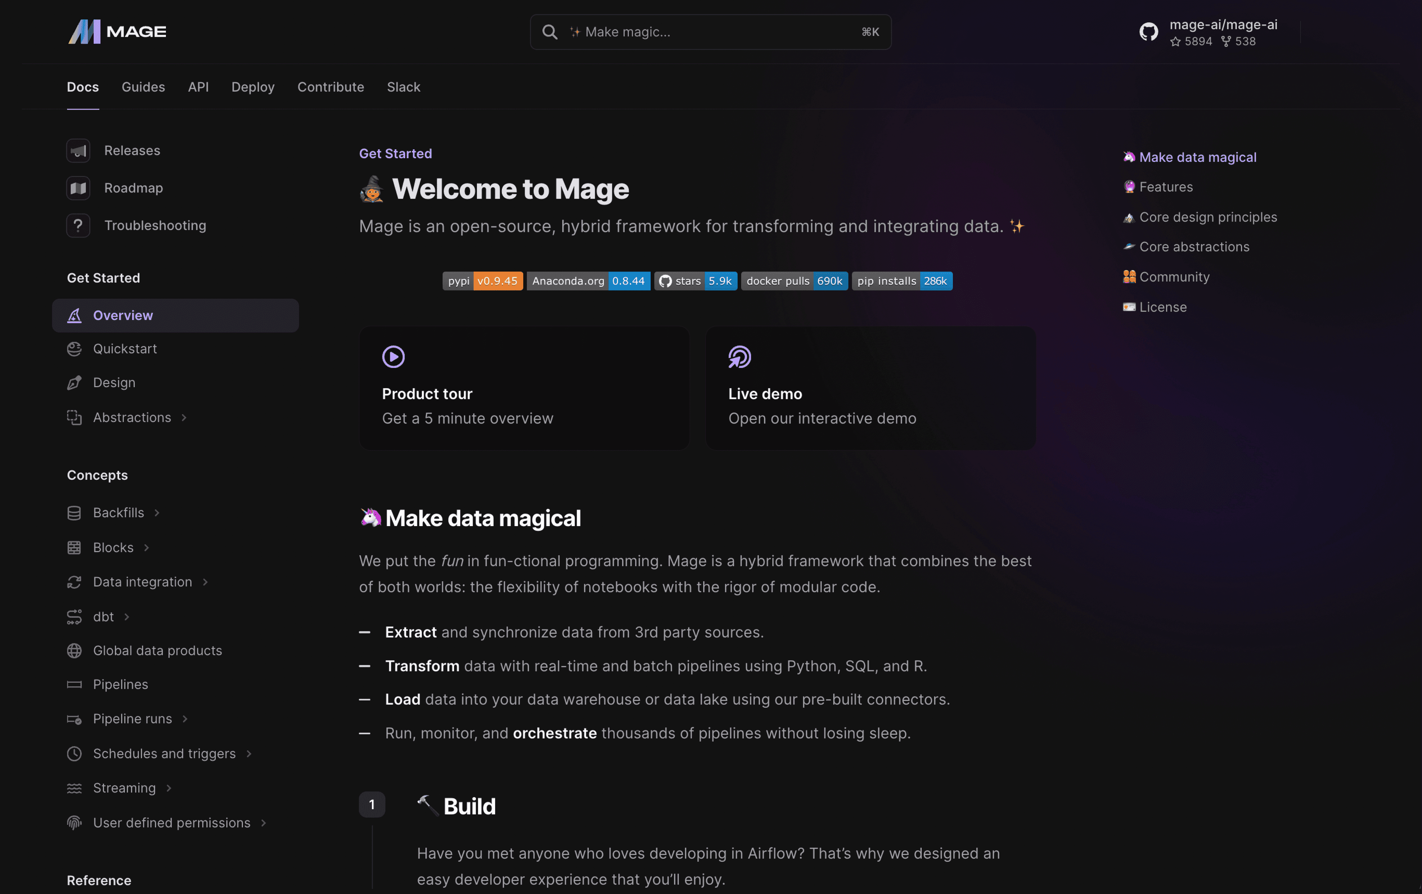
Task: Expand the Abstractions section chevron
Action: pos(184,418)
